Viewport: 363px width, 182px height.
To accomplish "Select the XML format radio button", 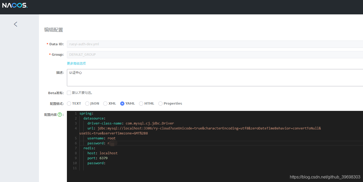I will pyautogui.click(x=105, y=104).
